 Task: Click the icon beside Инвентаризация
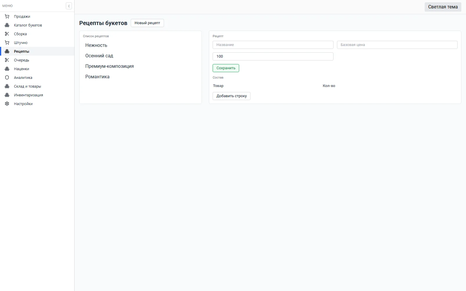pyautogui.click(x=7, y=95)
